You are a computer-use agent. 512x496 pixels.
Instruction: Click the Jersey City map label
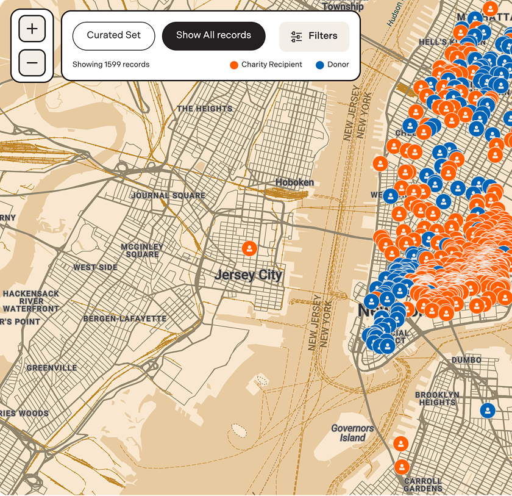click(x=249, y=275)
